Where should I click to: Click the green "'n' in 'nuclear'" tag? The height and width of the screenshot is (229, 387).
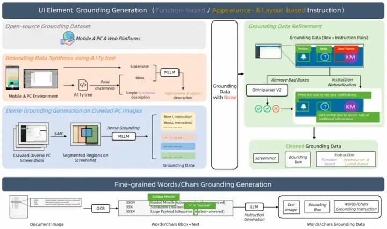point(199,205)
